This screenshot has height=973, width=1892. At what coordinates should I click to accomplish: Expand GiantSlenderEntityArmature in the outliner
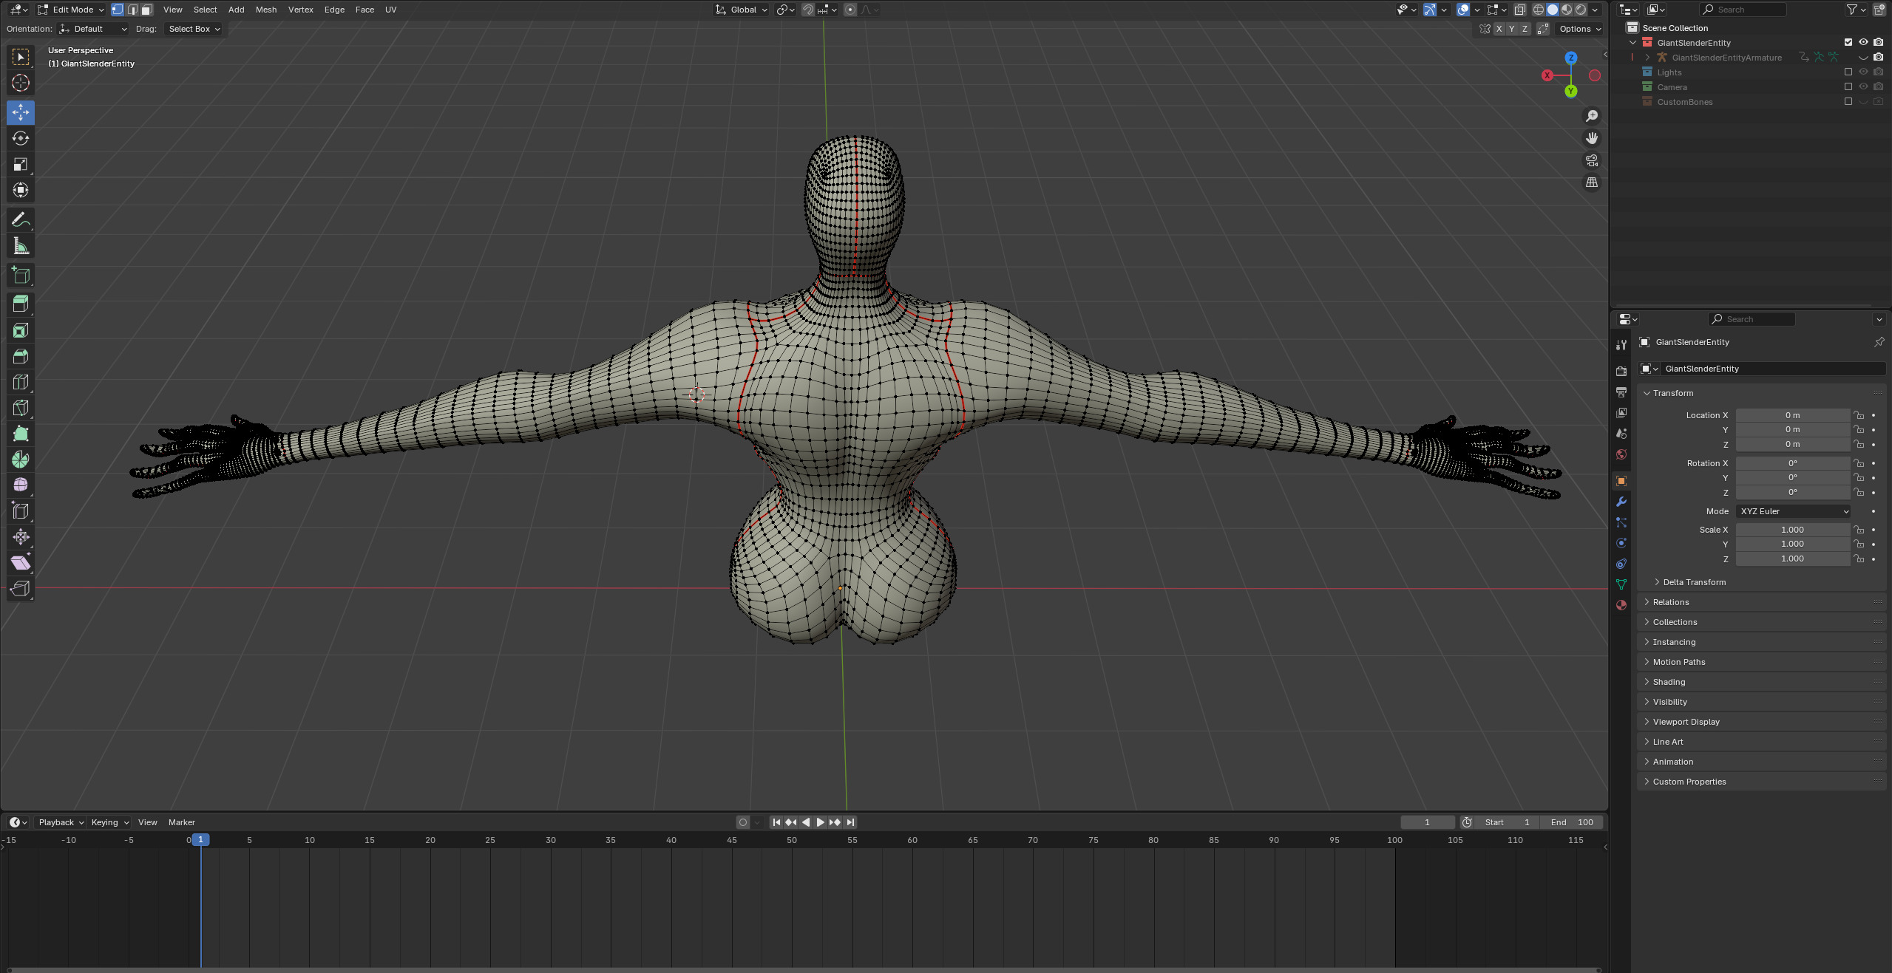point(1647,57)
